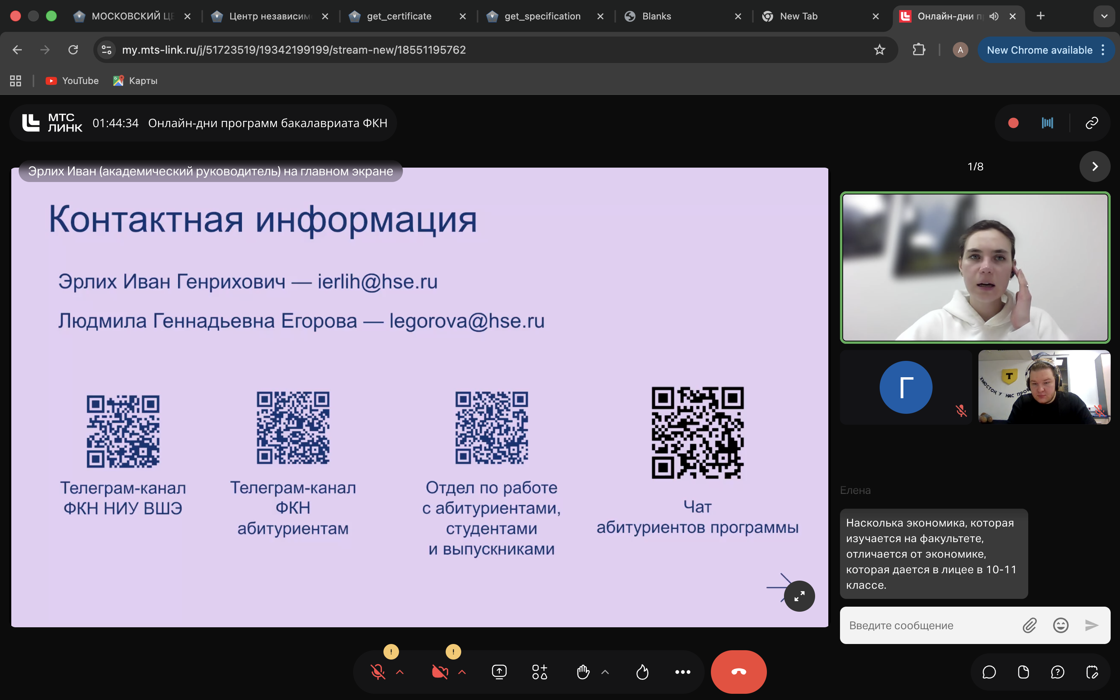Reload the current page

73,49
